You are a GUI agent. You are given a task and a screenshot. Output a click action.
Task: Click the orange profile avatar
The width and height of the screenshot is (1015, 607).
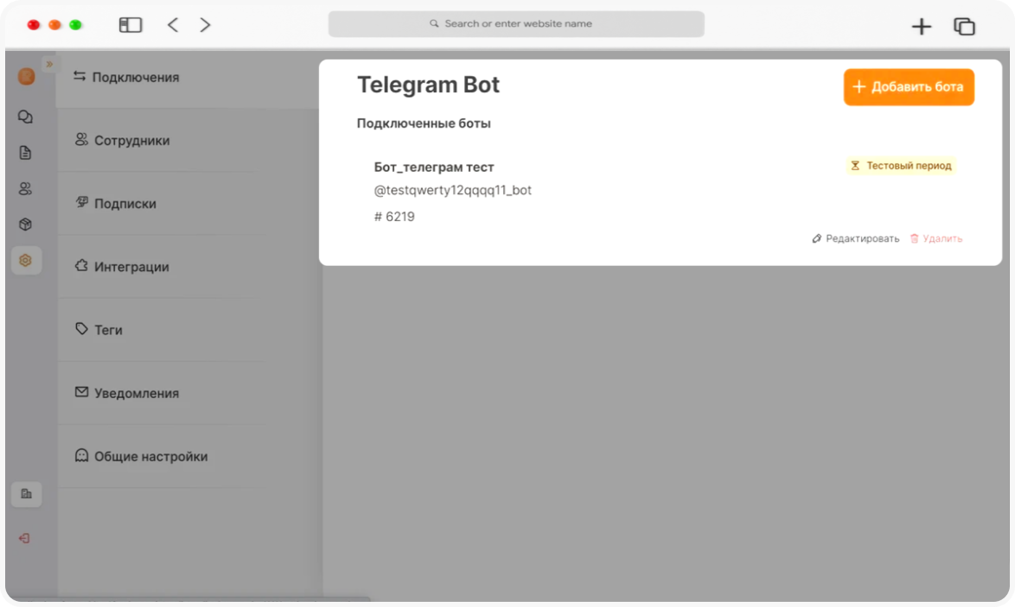(27, 76)
